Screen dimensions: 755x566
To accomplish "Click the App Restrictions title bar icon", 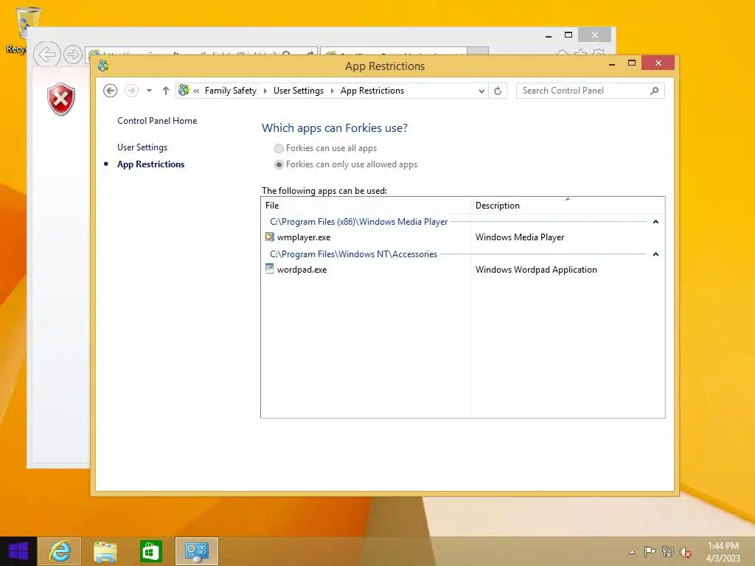I will pos(103,66).
